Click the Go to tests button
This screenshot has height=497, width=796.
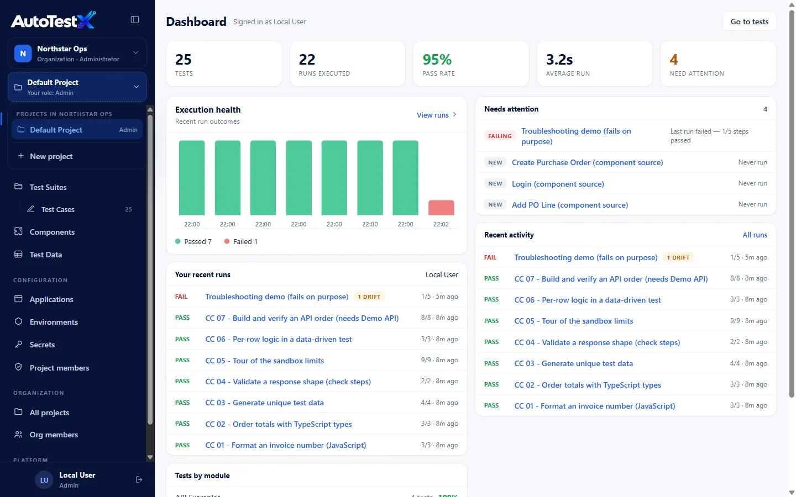750,22
